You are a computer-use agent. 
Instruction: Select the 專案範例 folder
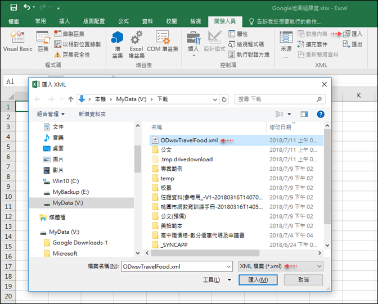pos(171,169)
